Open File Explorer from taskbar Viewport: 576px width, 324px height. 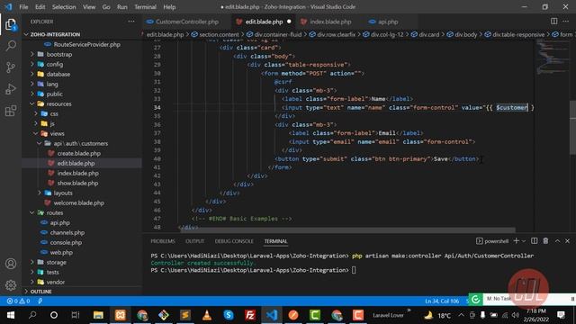pos(98,315)
